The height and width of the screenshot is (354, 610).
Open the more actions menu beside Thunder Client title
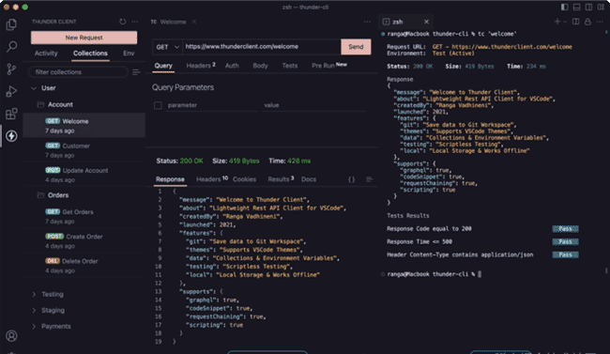pos(134,22)
